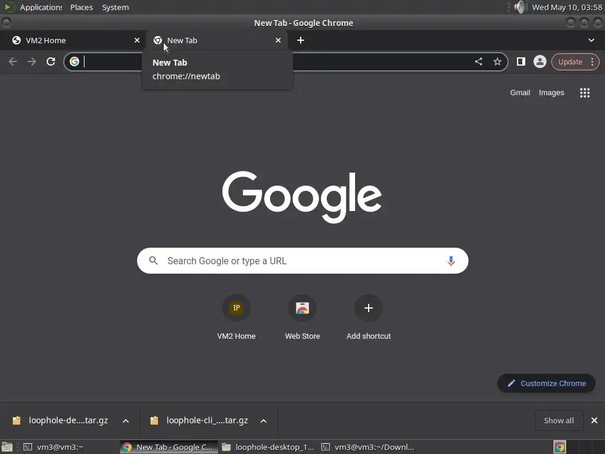605x454 pixels.
Task: Go forward using the forward arrow
Action: pos(32,61)
